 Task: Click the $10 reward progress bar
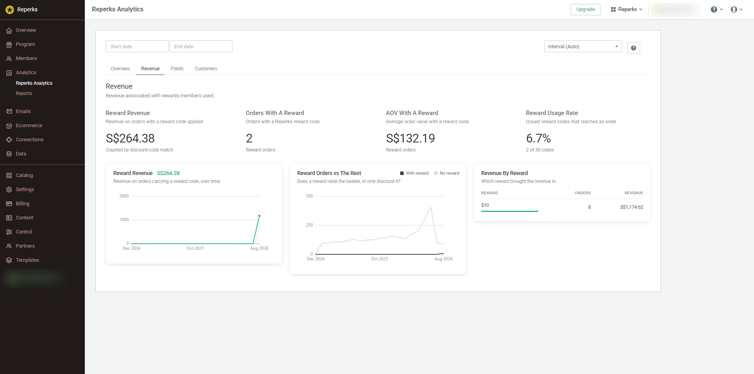coord(509,211)
